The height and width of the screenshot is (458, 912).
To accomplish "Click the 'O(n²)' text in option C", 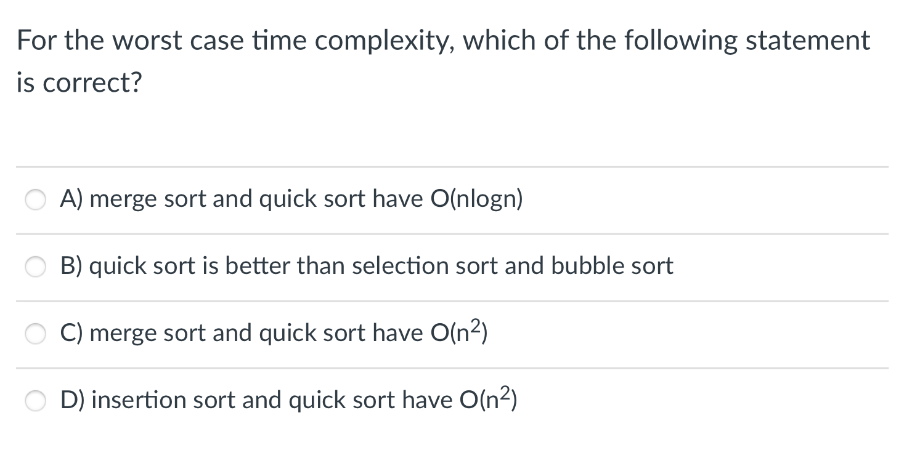I will tap(457, 333).
